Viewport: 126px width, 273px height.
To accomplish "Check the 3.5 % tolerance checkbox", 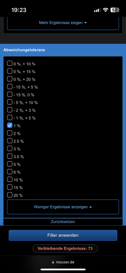I will click(10, 156).
